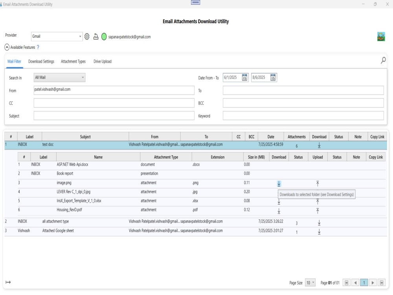This screenshot has width=393, height=295.
Task: Open the golf cart logo icon
Action: coord(381,37)
